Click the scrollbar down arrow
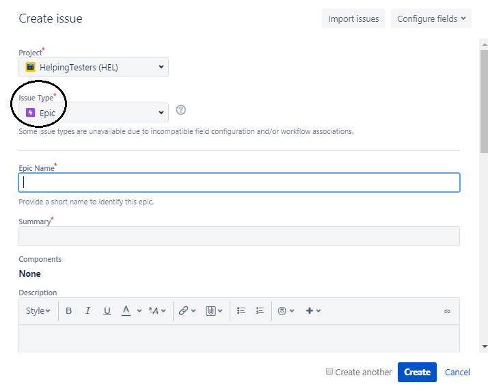 coord(485,346)
